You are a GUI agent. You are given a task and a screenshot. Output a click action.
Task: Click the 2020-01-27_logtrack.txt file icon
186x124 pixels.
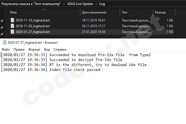coord(12,32)
